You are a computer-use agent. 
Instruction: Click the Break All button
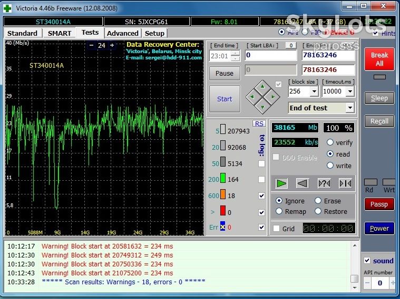(379, 59)
